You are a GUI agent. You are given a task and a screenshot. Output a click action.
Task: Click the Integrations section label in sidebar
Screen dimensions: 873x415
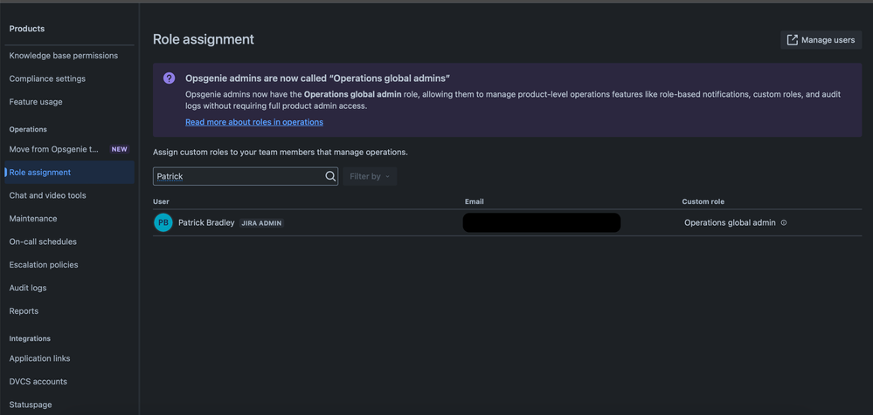pyautogui.click(x=30, y=339)
